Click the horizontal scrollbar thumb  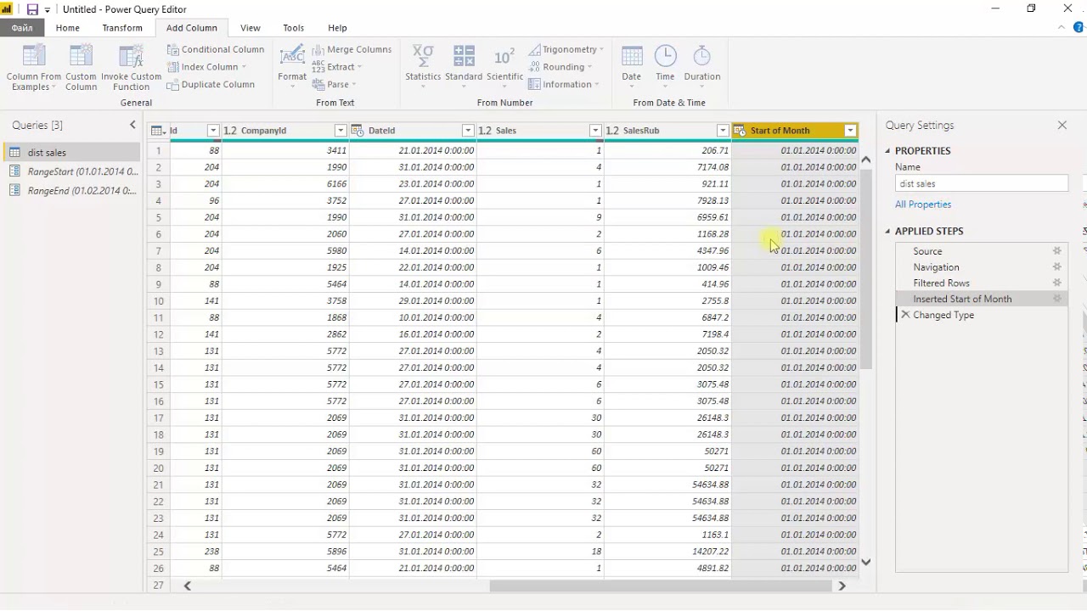coord(661,586)
